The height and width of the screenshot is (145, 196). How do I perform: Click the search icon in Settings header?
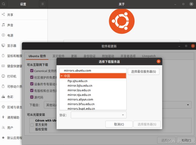[x=4, y=4]
